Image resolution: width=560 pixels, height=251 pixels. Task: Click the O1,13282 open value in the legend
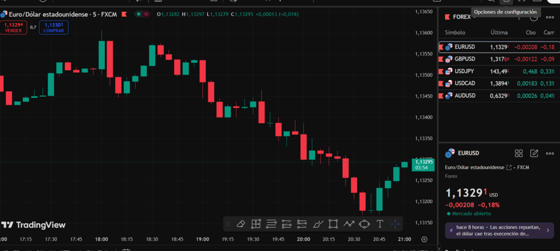coord(168,14)
